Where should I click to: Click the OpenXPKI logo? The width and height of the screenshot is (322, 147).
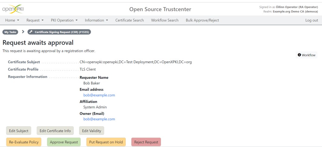pos(13,9)
